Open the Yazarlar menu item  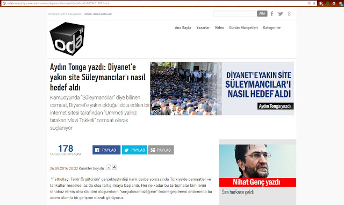click(x=203, y=27)
